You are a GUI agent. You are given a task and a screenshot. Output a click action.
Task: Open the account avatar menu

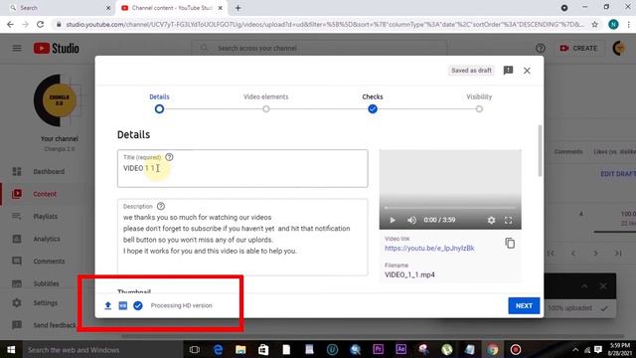(618, 49)
